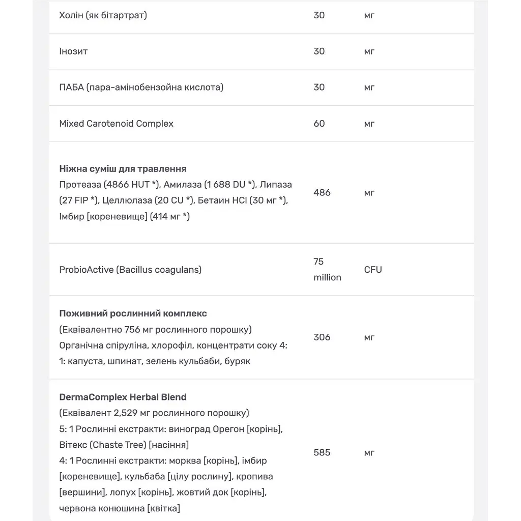This screenshot has width=521, height=521.
Task: Click the 486 amount value
Action: 322,193
